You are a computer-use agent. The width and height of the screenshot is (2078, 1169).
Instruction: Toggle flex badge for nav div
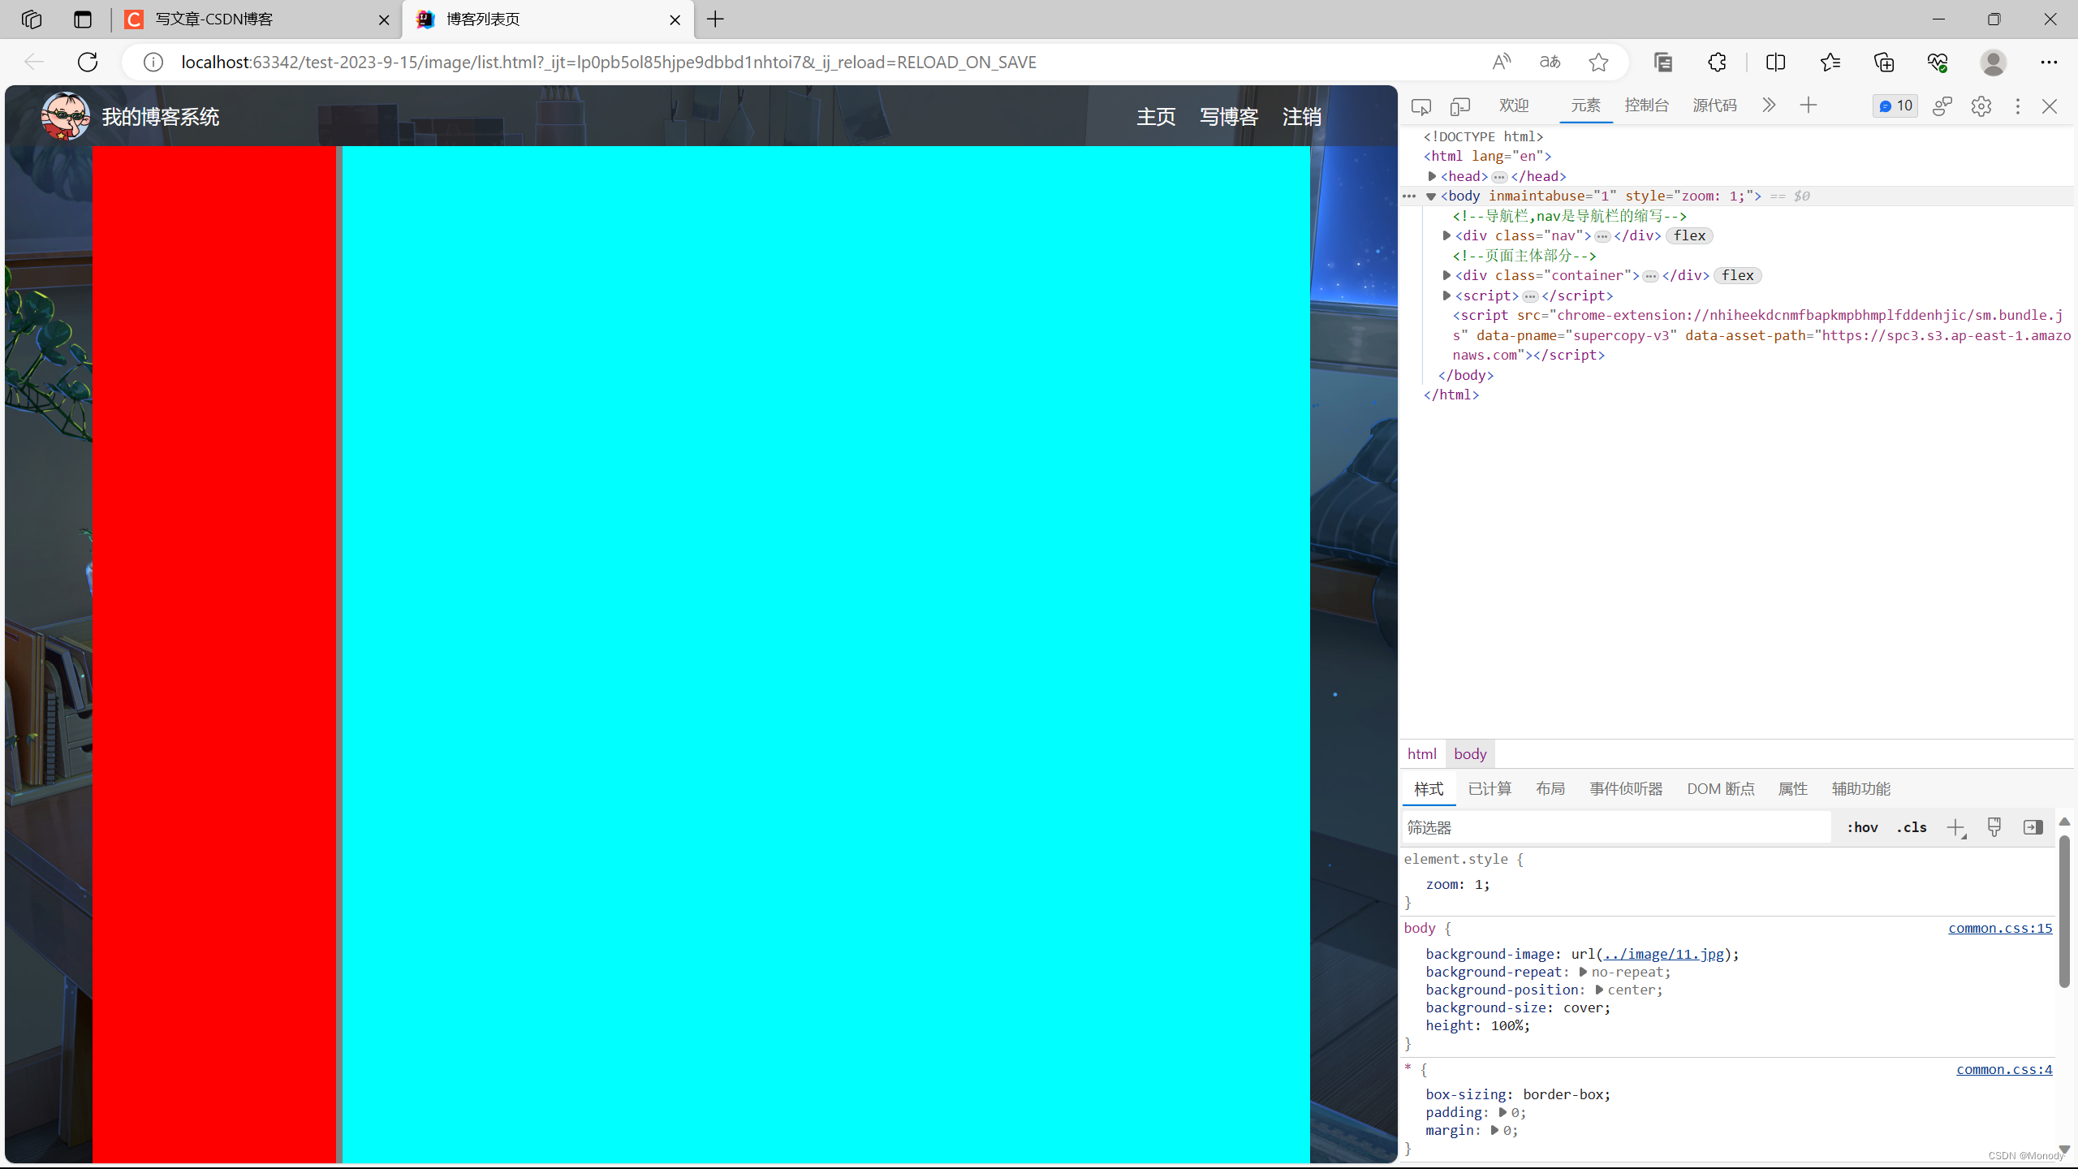[1689, 235]
